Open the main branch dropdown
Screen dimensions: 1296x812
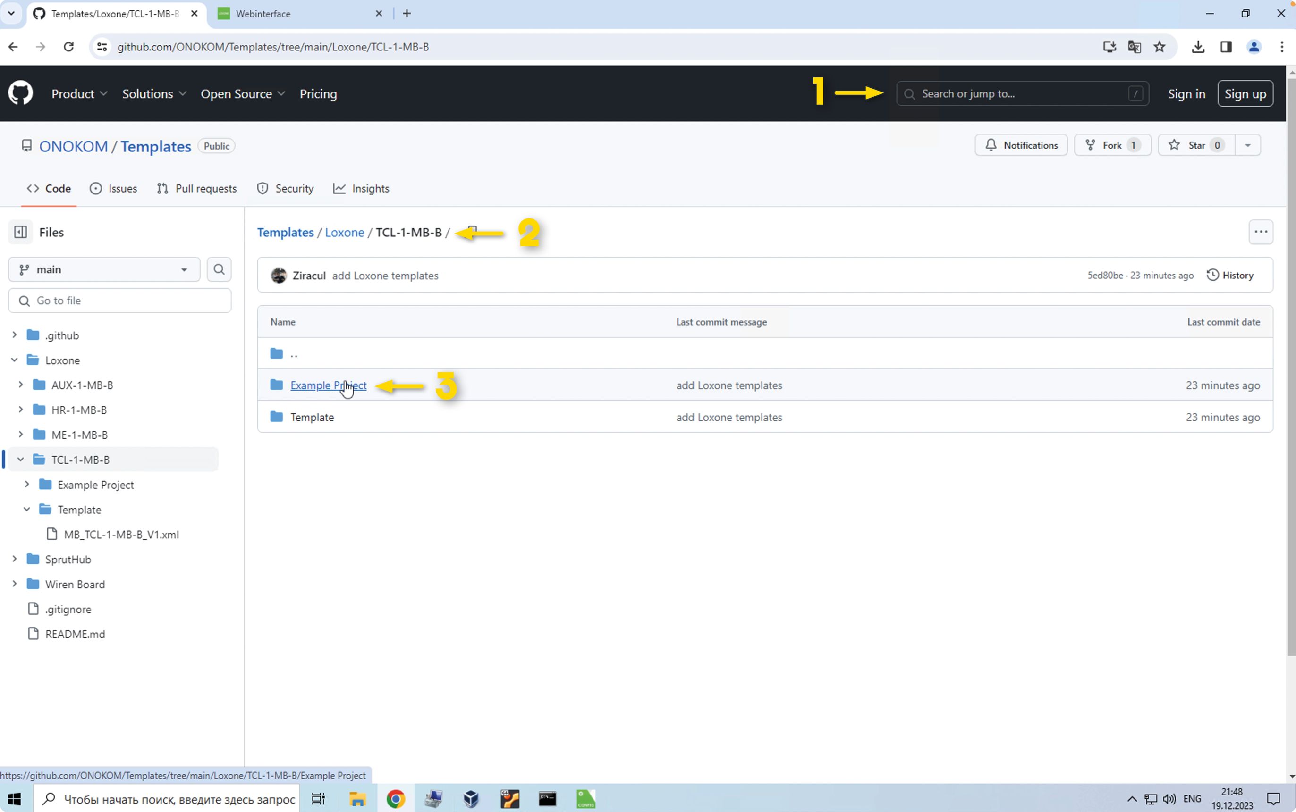104,269
